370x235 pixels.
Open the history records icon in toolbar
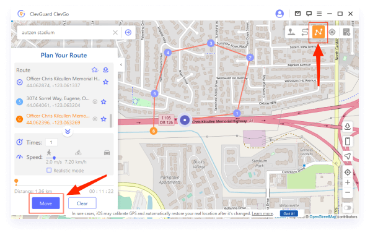pyautogui.click(x=346, y=32)
